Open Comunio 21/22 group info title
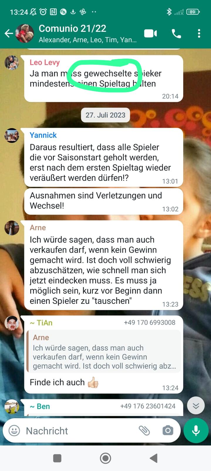 click(x=72, y=29)
